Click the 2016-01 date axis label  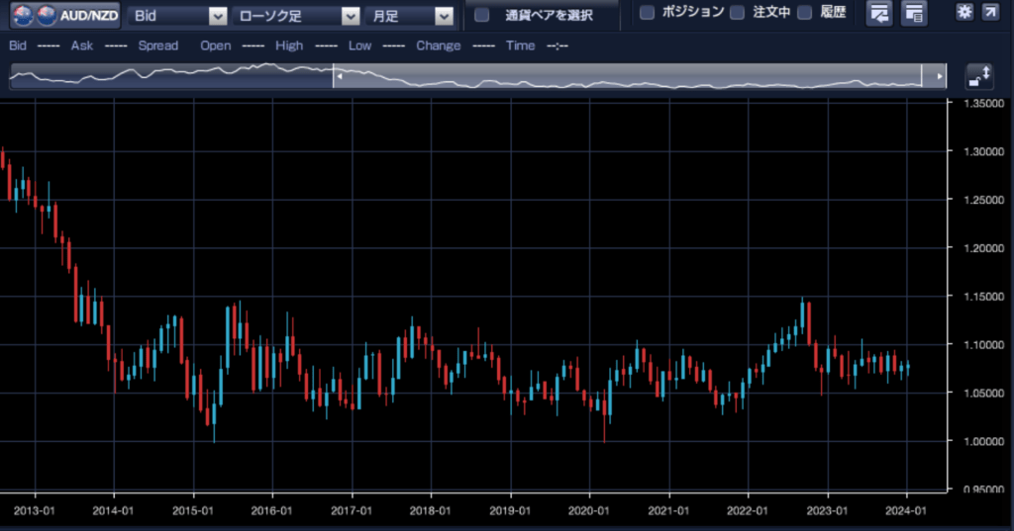click(x=271, y=511)
